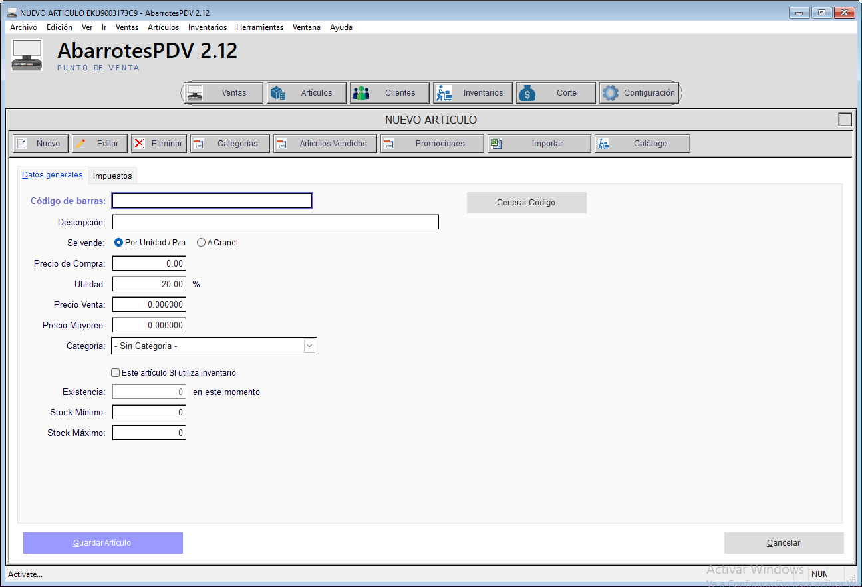Image resolution: width=862 pixels, height=587 pixels.
Task: Click the Utilidad percentage field
Action: [149, 284]
